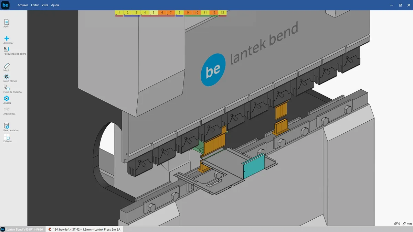Select bend step 5 in sequence bar
This screenshot has height=232, width=413.
[x=153, y=13]
